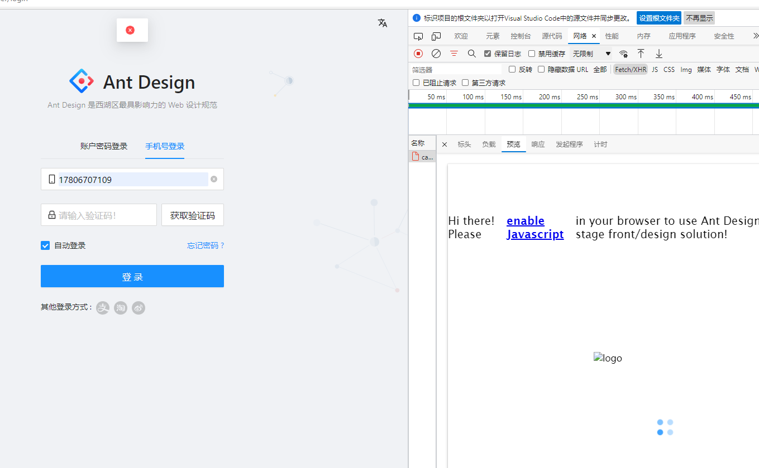This screenshot has height=468, width=759.
Task: Click the 不再显示 button
Action: [x=699, y=18]
